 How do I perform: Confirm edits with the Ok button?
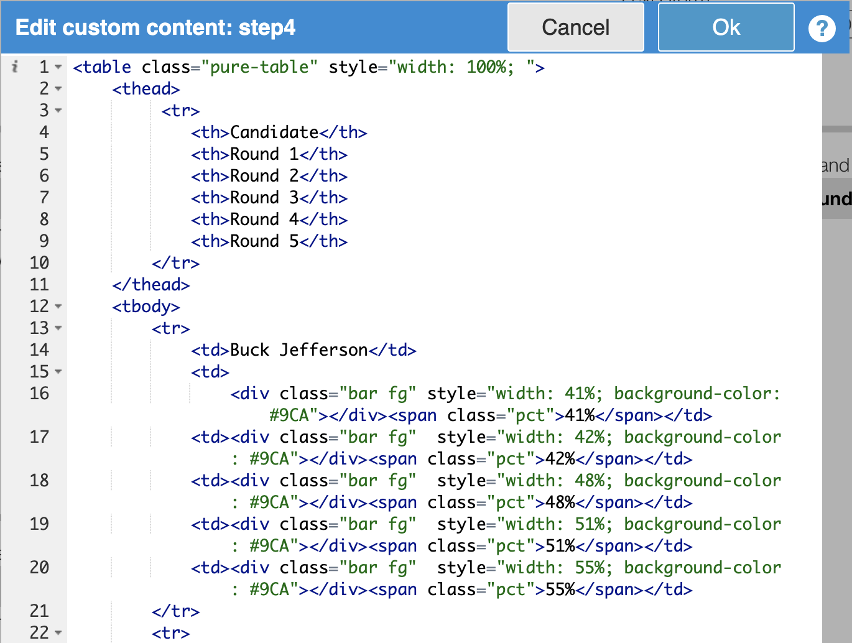coord(726,27)
